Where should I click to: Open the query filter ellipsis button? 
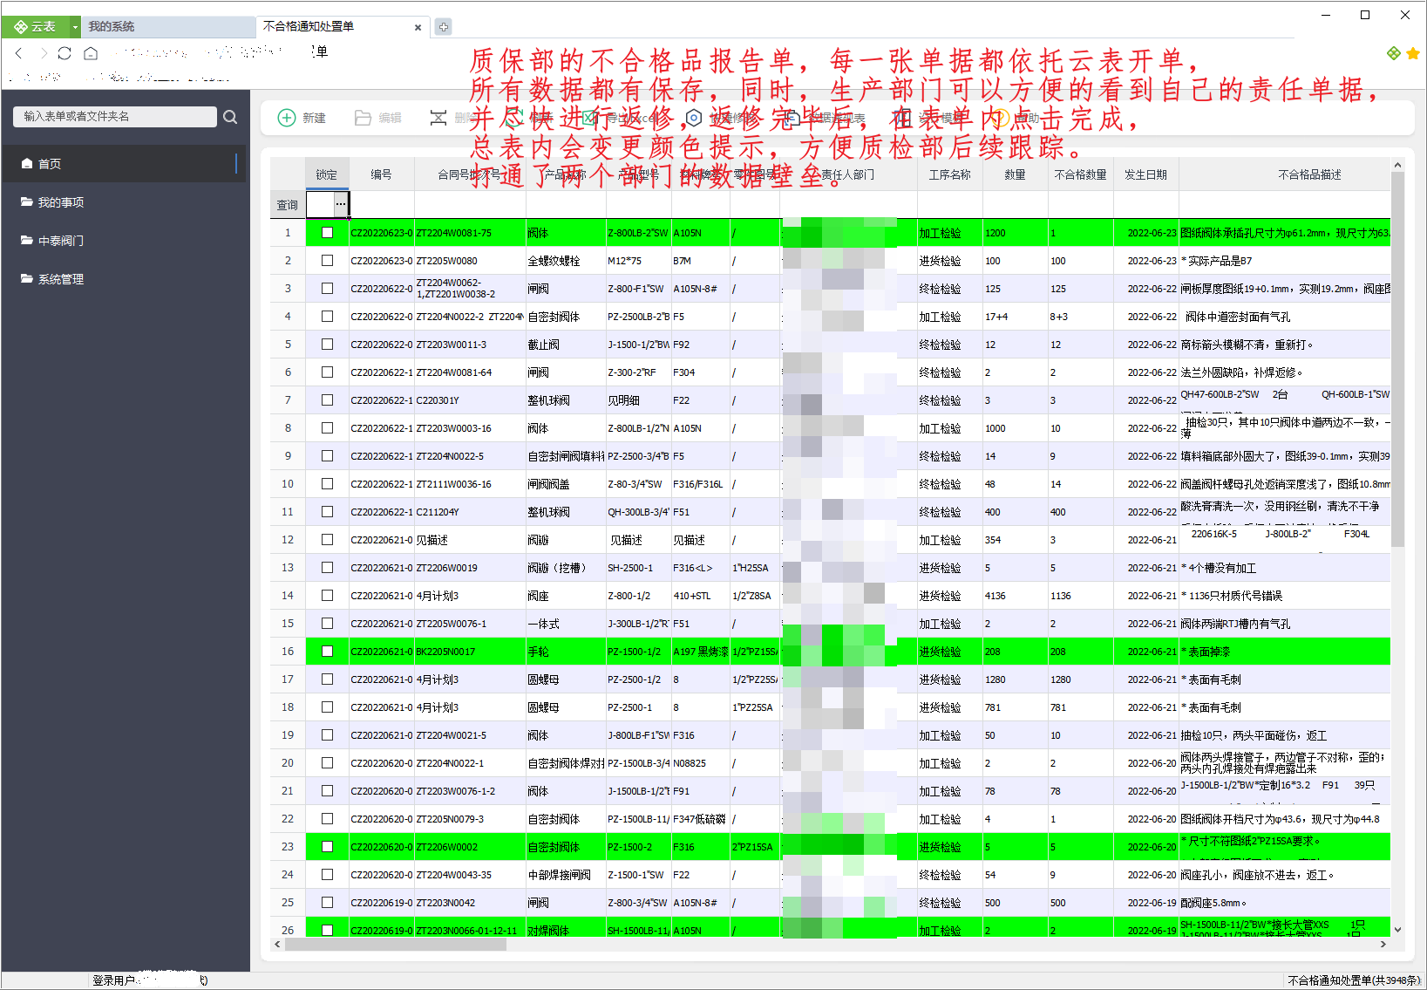click(x=341, y=204)
